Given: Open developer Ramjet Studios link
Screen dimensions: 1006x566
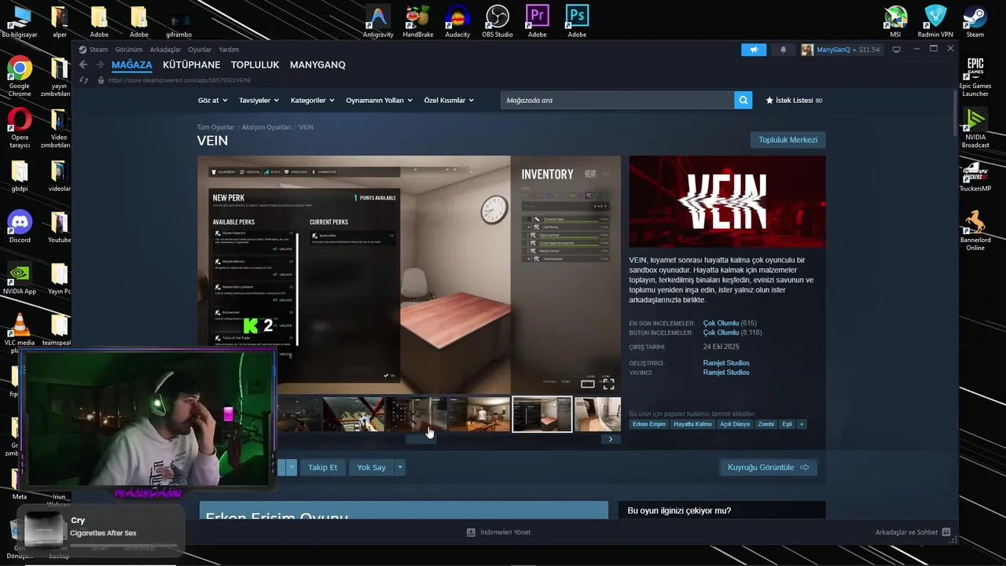Looking at the screenshot, I should 726,363.
